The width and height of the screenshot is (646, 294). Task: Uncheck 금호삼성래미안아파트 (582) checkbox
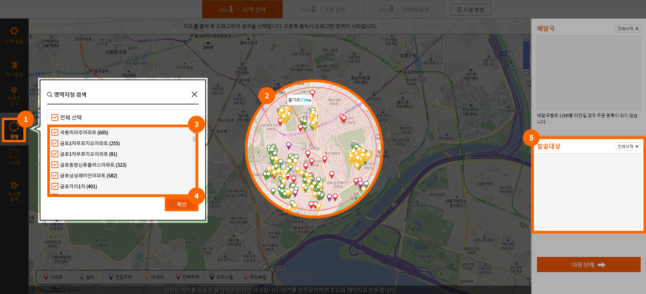click(55, 176)
